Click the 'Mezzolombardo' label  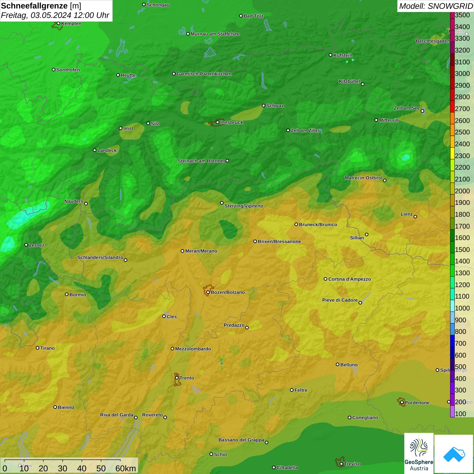193,349
